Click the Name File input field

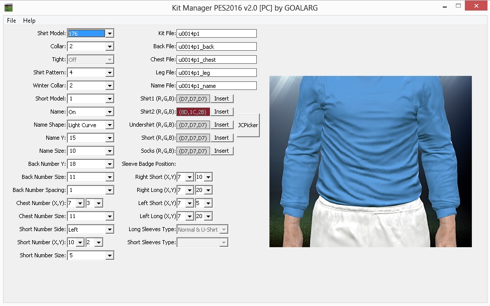point(216,85)
